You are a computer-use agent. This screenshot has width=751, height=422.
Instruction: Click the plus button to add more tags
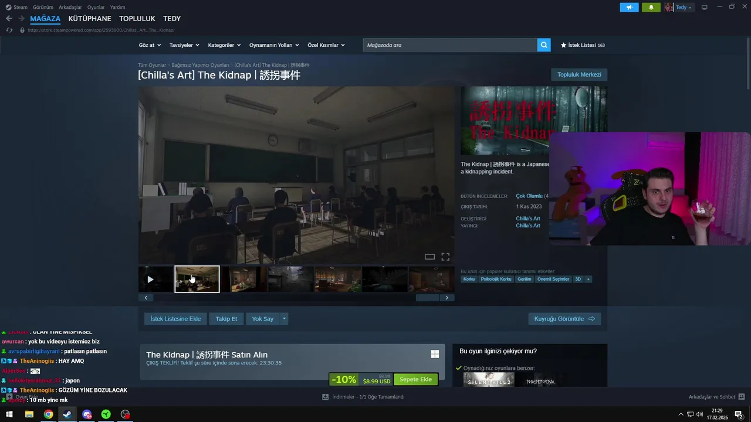click(x=588, y=279)
